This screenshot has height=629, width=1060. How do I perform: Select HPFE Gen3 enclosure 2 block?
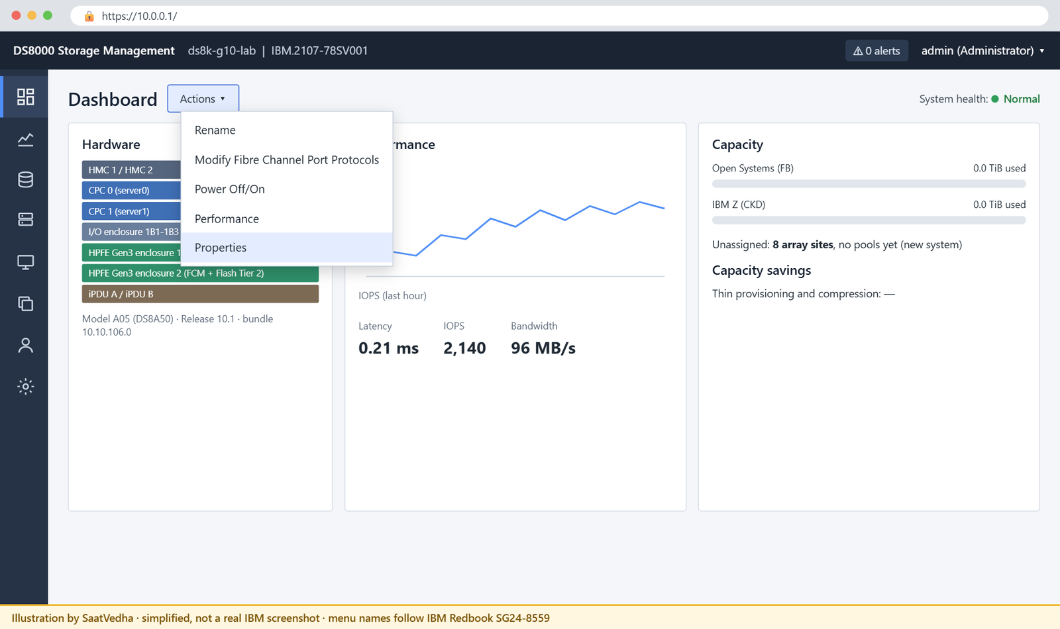(x=200, y=273)
